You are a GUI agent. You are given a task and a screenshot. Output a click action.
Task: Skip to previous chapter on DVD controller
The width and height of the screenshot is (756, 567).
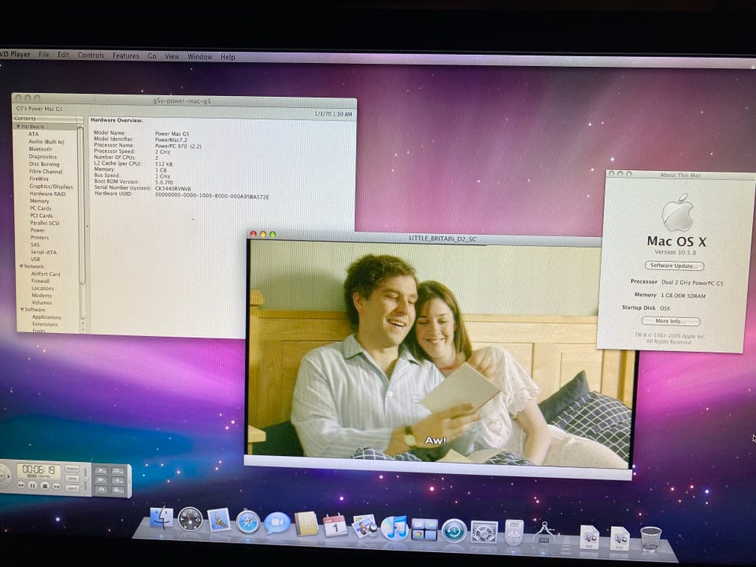coord(20,485)
